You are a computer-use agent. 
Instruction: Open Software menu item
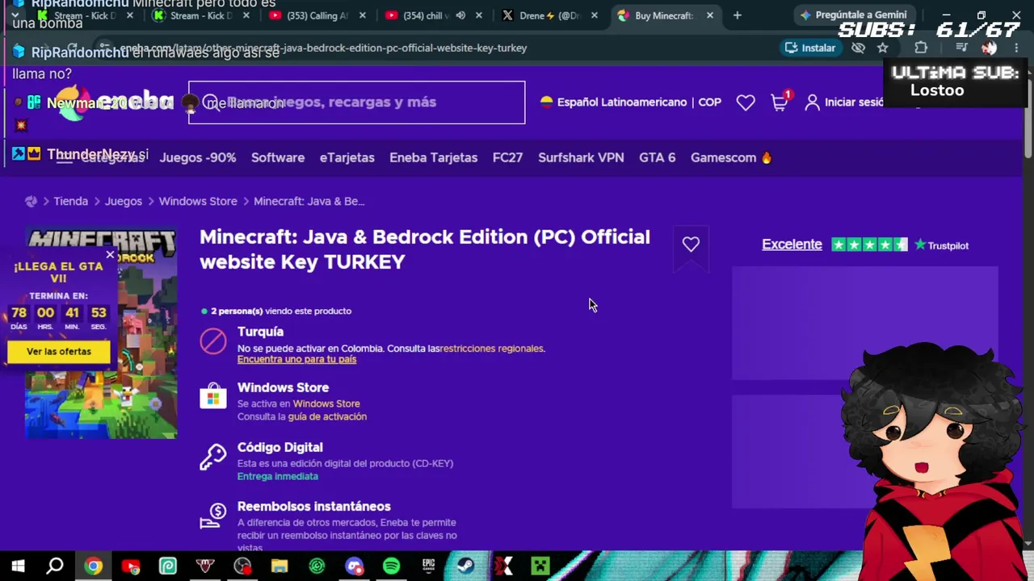point(278,157)
